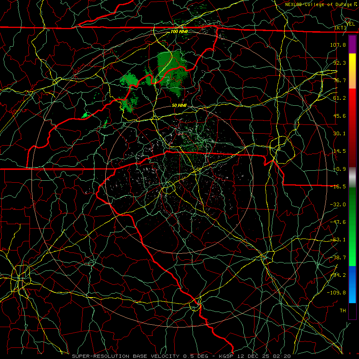
Task: Click the -0.9 velocity scale value
Action: click(339, 169)
